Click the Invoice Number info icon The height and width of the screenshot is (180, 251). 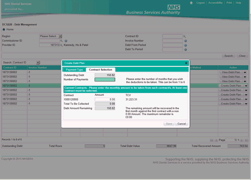186,41
